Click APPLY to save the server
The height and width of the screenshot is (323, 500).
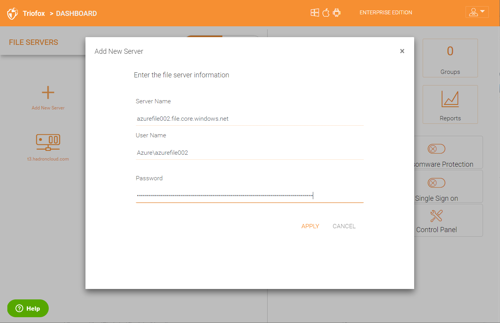point(310,226)
